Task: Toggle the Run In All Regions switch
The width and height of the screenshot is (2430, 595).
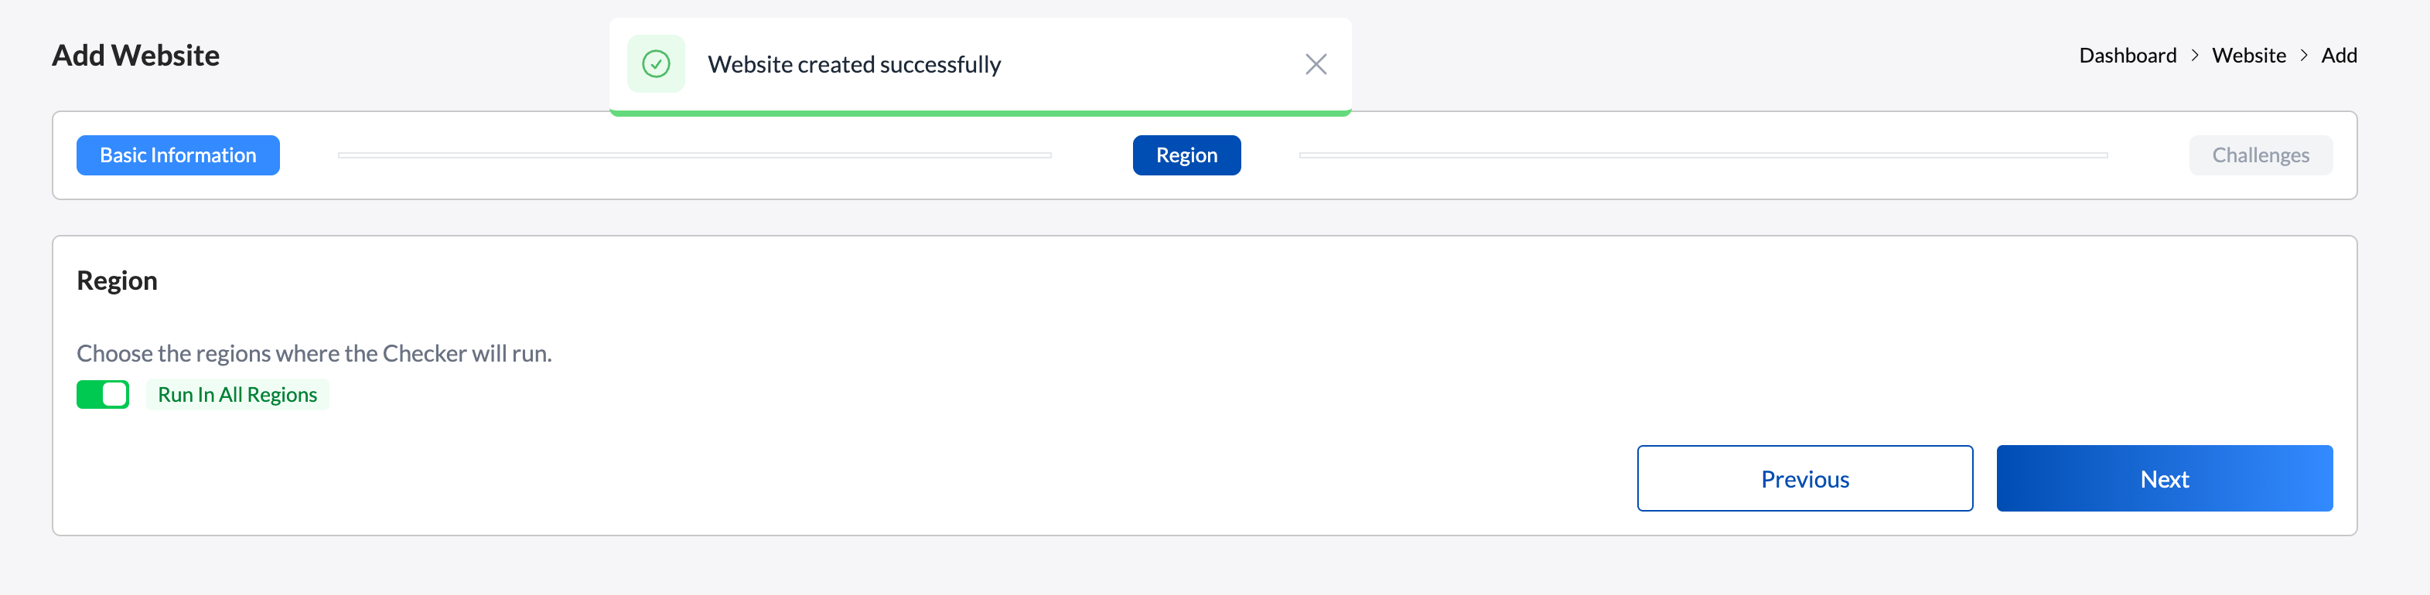Action: point(103,394)
